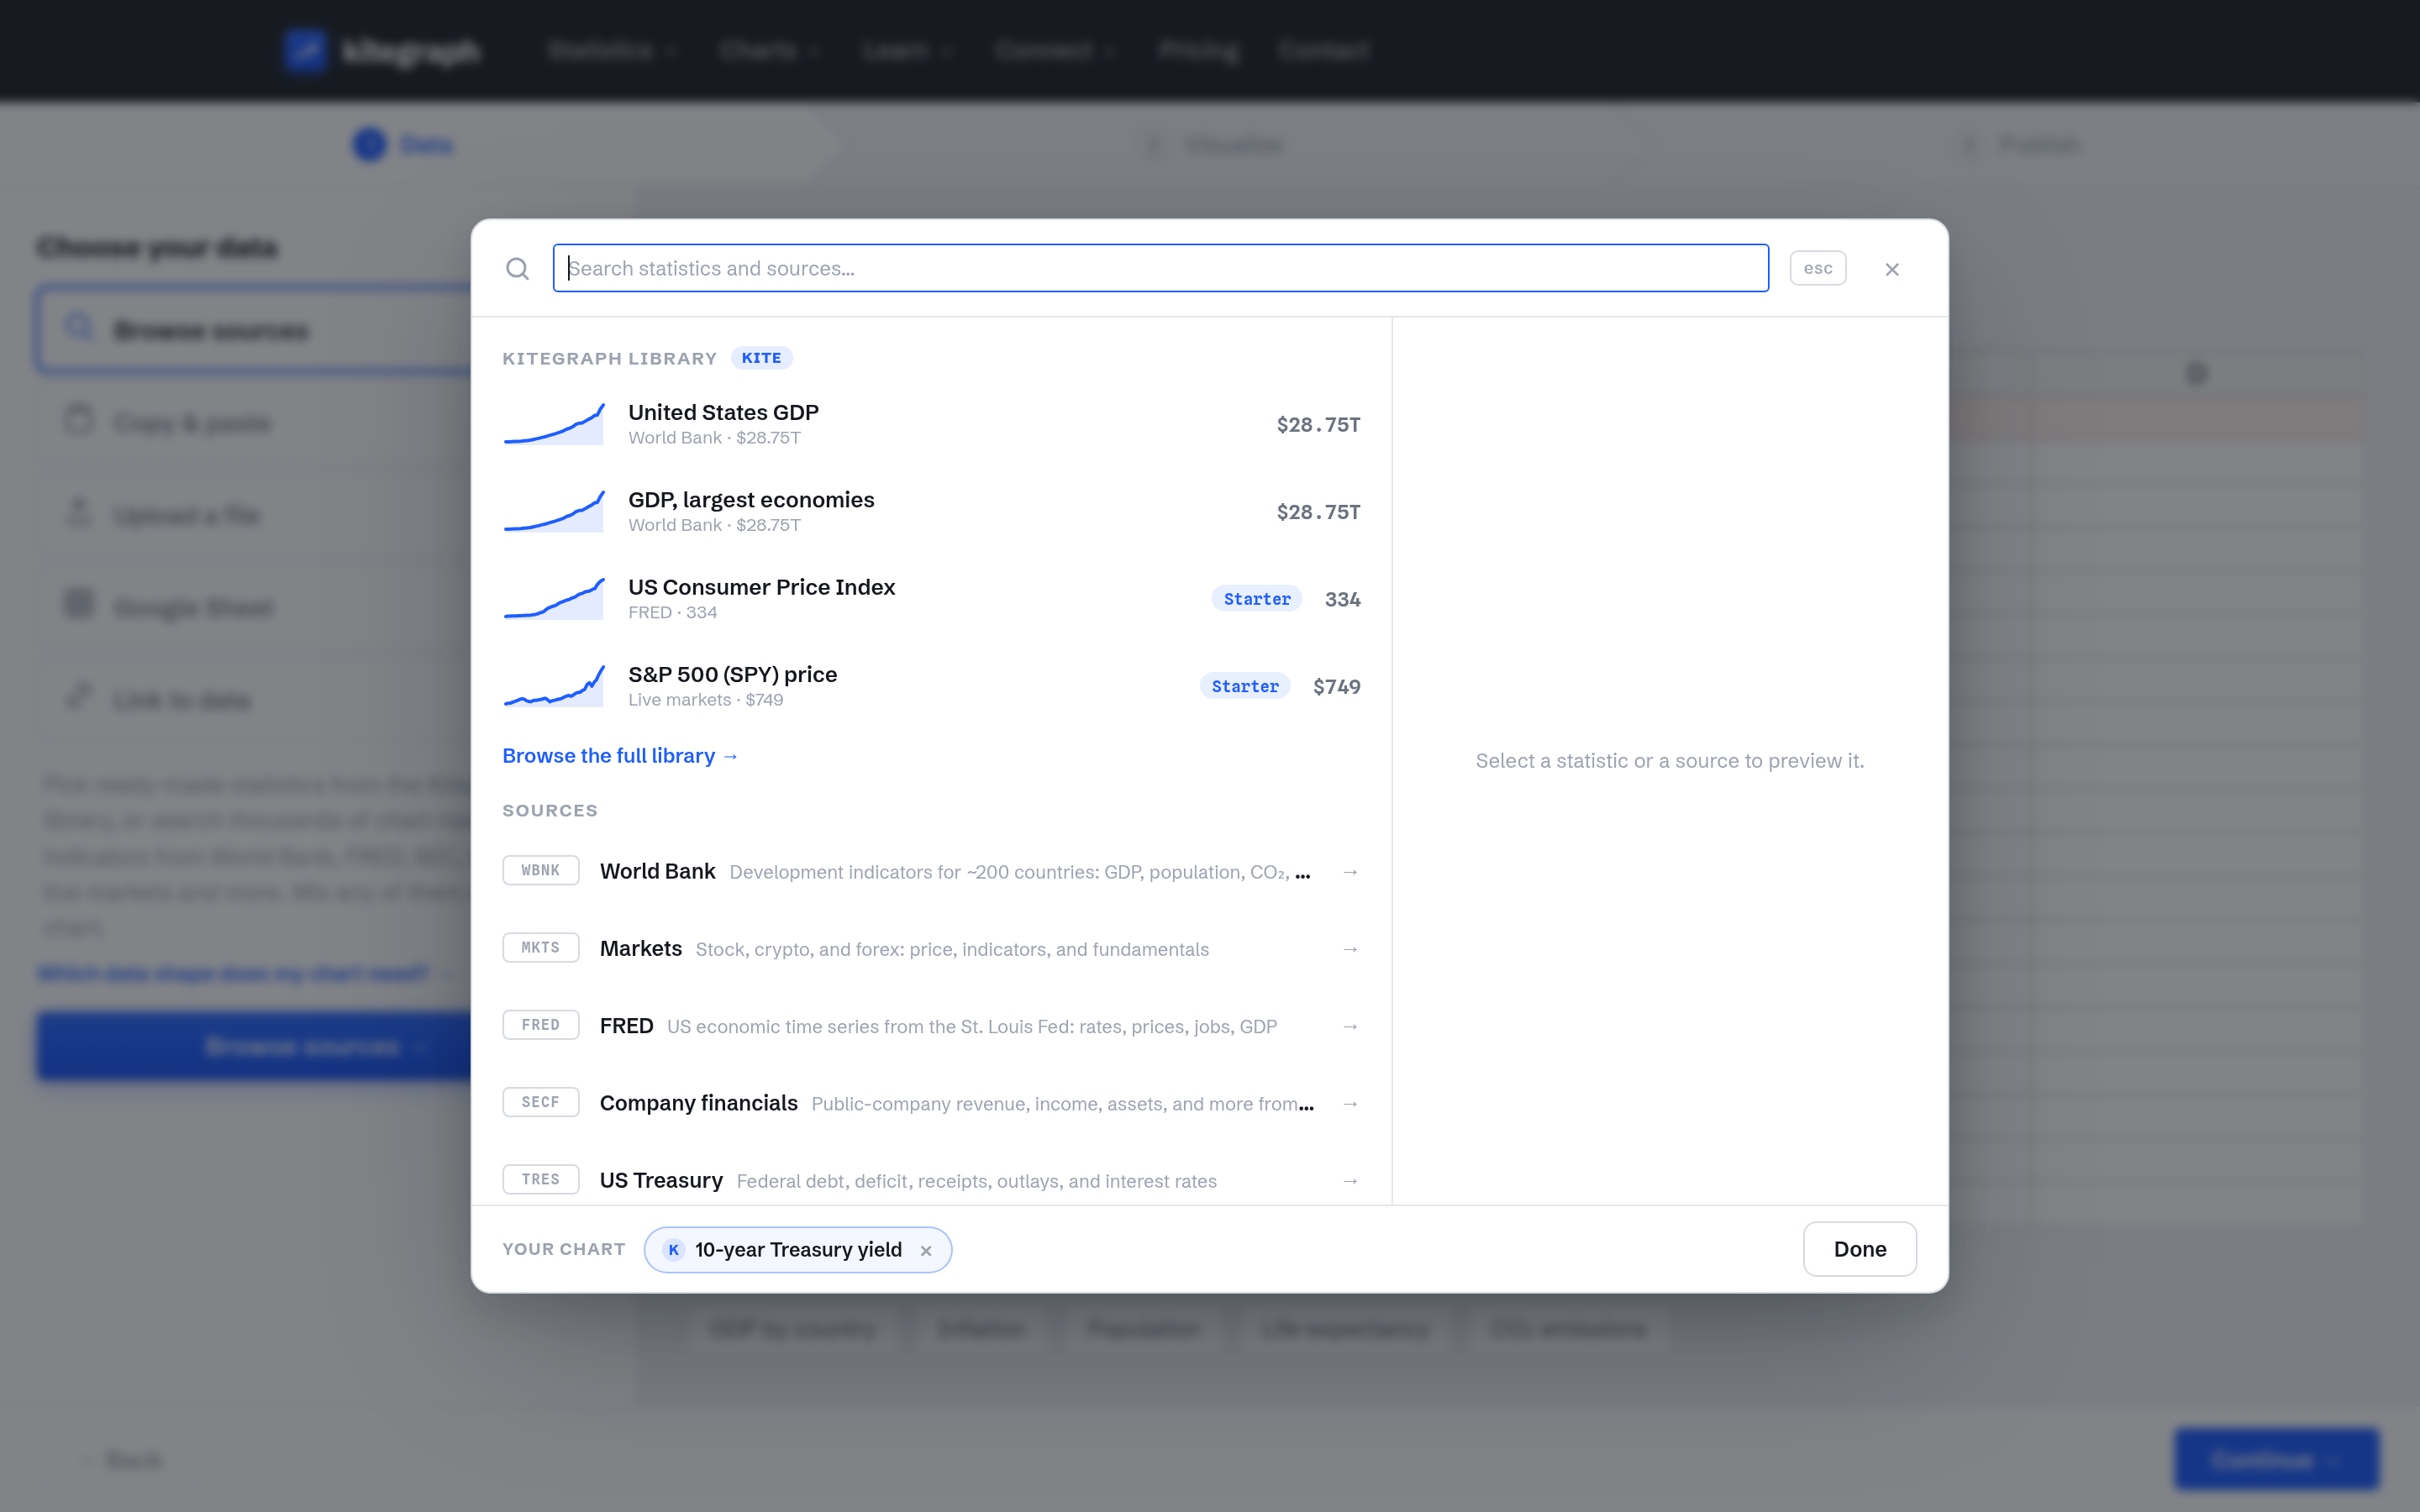Viewport: 2420px width, 1512px height.
Task: Select United States GDP statistic
Action: (x=931, y=424)
